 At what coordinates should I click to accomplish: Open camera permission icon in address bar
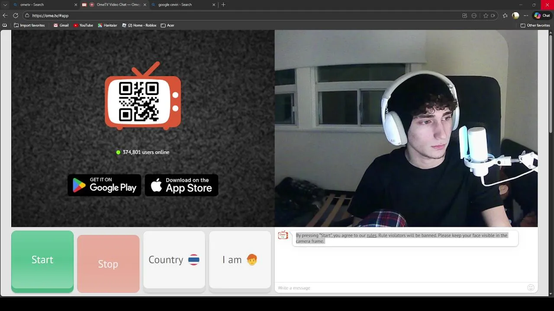pyautogui.click(x=493, y=16)
